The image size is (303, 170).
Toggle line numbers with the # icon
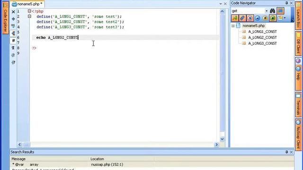13,41
